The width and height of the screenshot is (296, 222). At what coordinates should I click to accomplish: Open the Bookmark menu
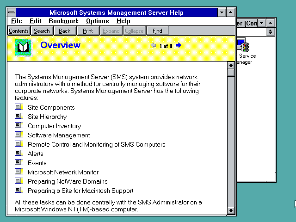point(64,21)
